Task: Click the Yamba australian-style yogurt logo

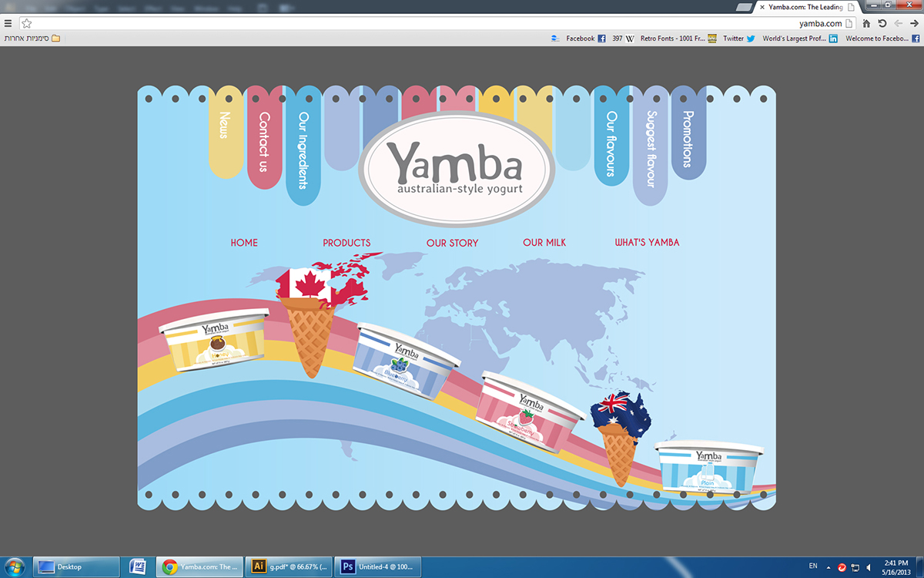Action: [456, 168]
